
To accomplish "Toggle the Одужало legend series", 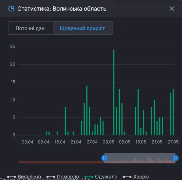I will (101, 176).
